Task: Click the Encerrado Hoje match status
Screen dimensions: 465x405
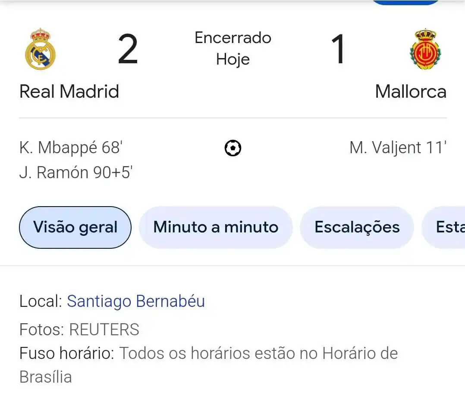Action: 233,48
